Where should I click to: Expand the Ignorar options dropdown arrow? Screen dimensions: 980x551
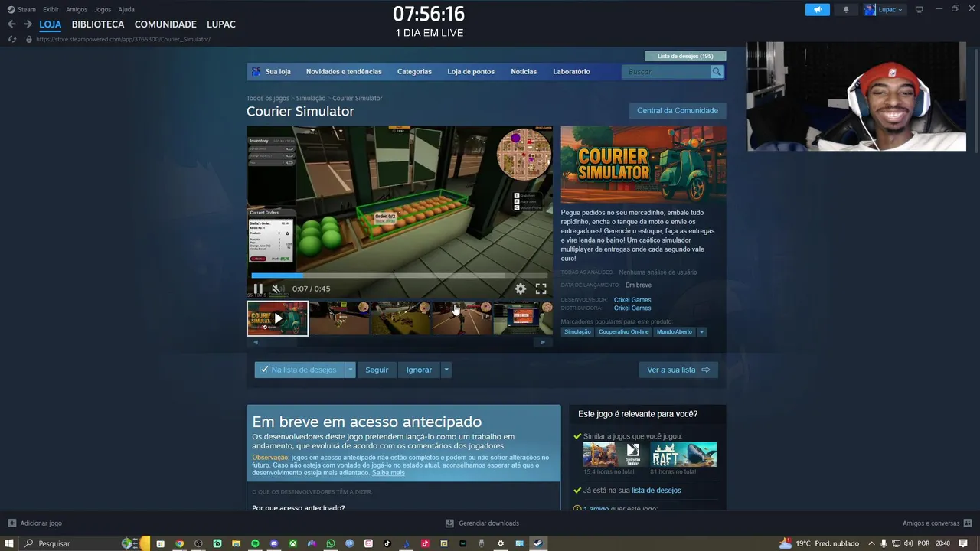tap(446, 370)
